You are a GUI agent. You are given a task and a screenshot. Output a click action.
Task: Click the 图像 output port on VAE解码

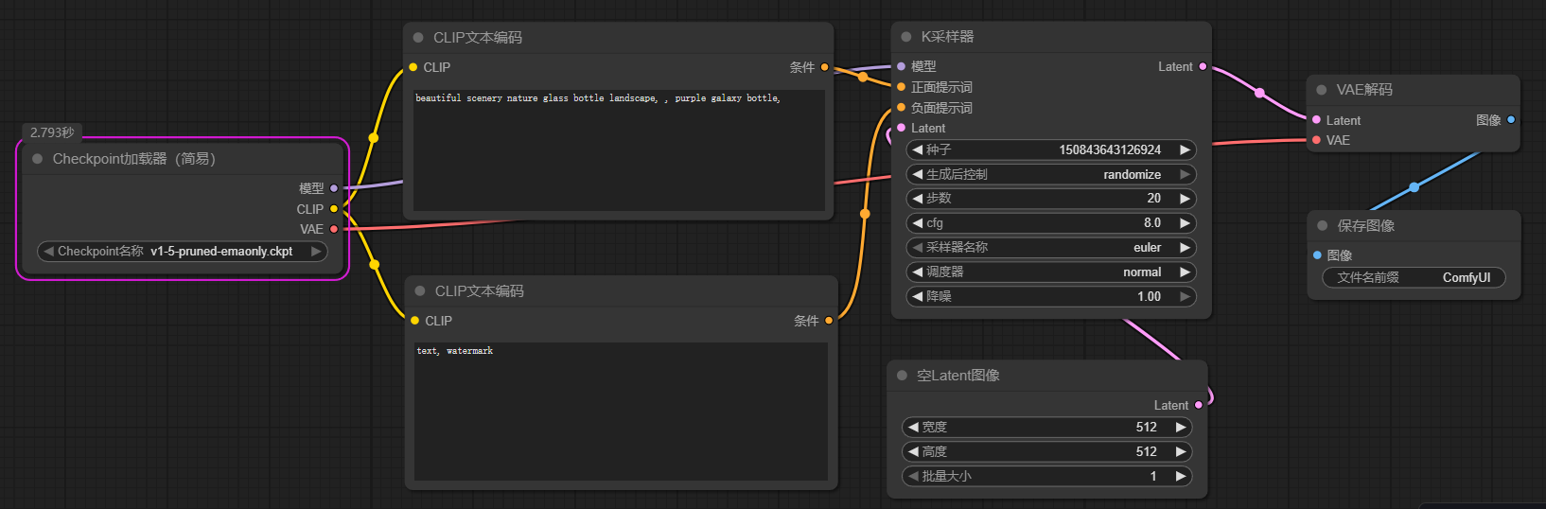pos(1511,119)
